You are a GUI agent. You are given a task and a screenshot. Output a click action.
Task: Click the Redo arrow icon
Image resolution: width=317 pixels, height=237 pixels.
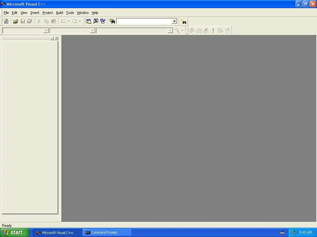tap(75, 21)
